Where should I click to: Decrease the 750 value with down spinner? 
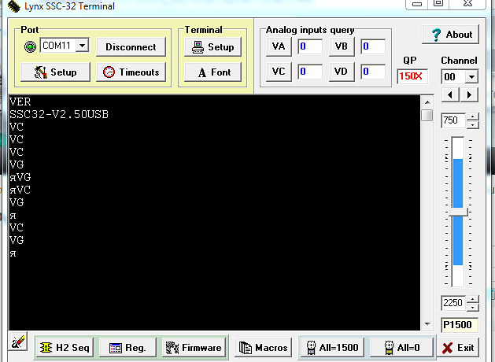tap(473, 124)
